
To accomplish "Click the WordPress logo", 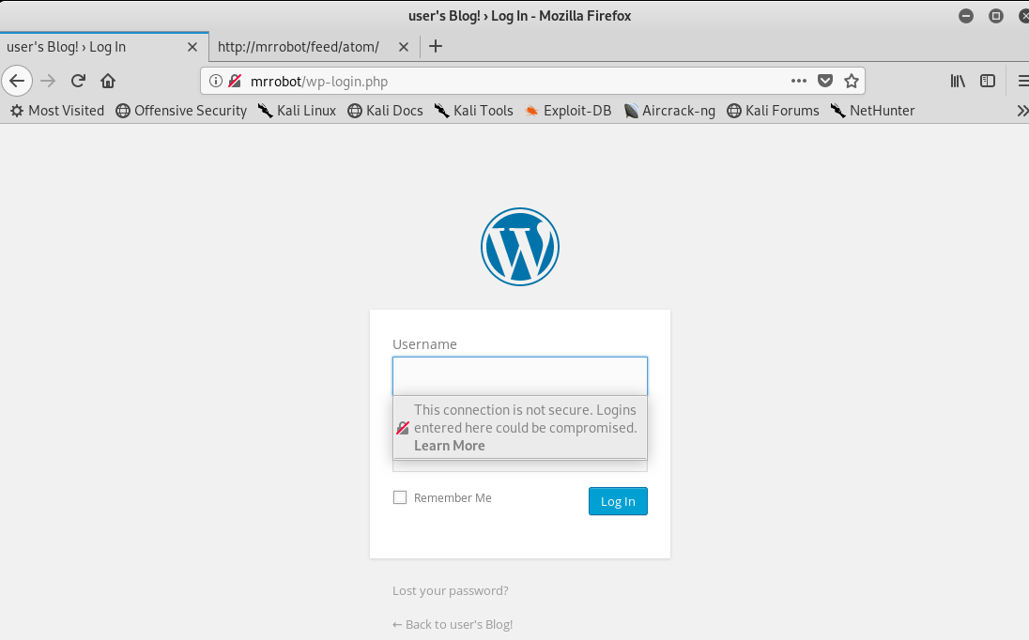I will (x=520, y=247).
